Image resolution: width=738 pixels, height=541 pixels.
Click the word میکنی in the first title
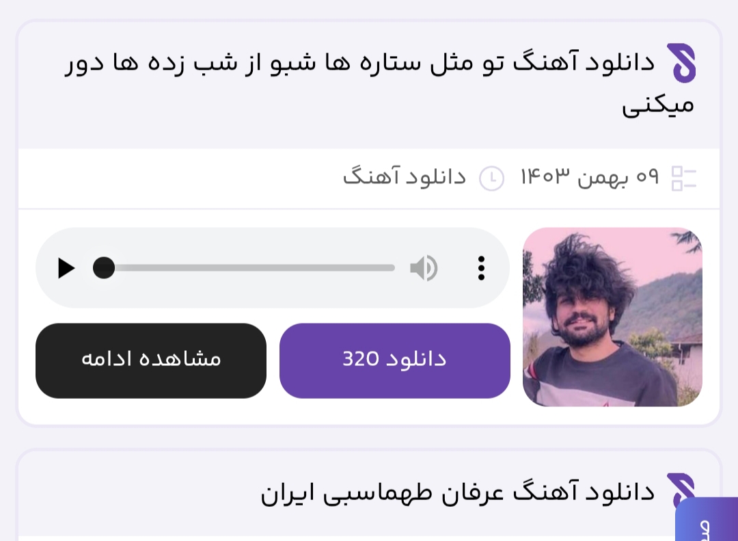pyautogui.click(x=657, y=107)
